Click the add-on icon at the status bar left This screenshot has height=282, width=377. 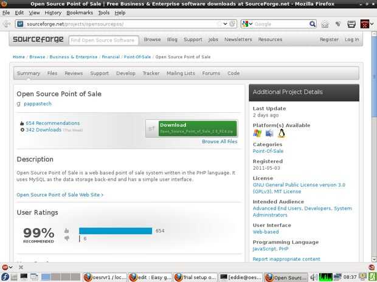point(5,267)
